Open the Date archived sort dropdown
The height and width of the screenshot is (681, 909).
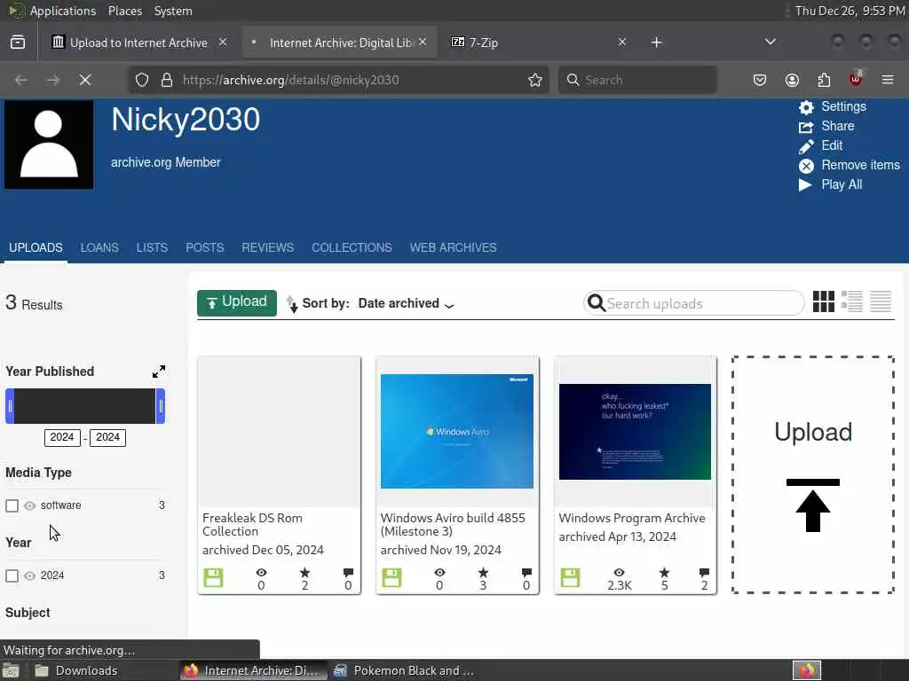[406, 303]
